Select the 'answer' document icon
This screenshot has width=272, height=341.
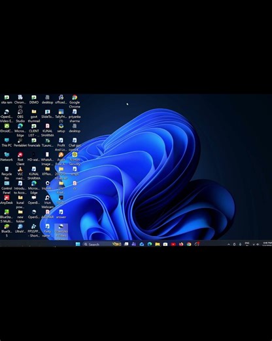tap(61, 214)
